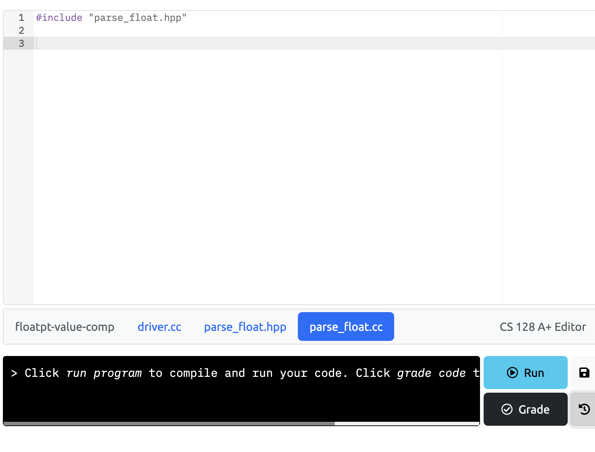Click the include statement on line 1
595x452 pixels.
point(110,18)
